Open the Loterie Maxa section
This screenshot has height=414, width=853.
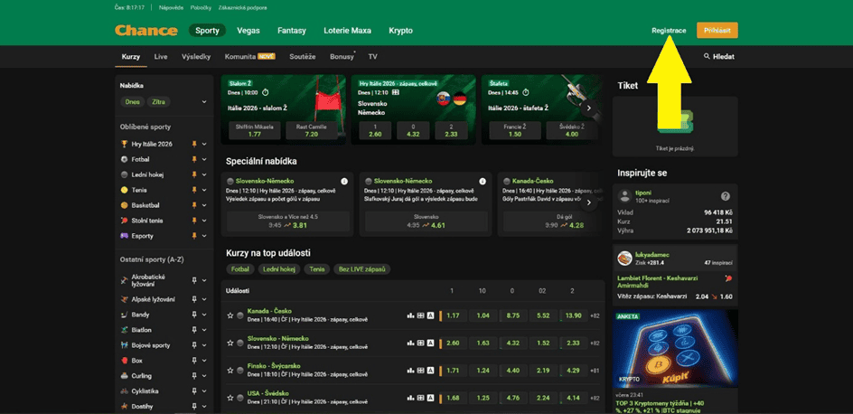point(347,31)
